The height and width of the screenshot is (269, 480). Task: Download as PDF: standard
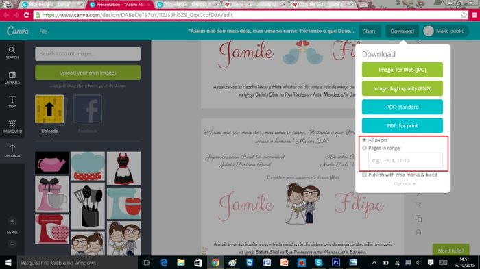coord(403,107)
